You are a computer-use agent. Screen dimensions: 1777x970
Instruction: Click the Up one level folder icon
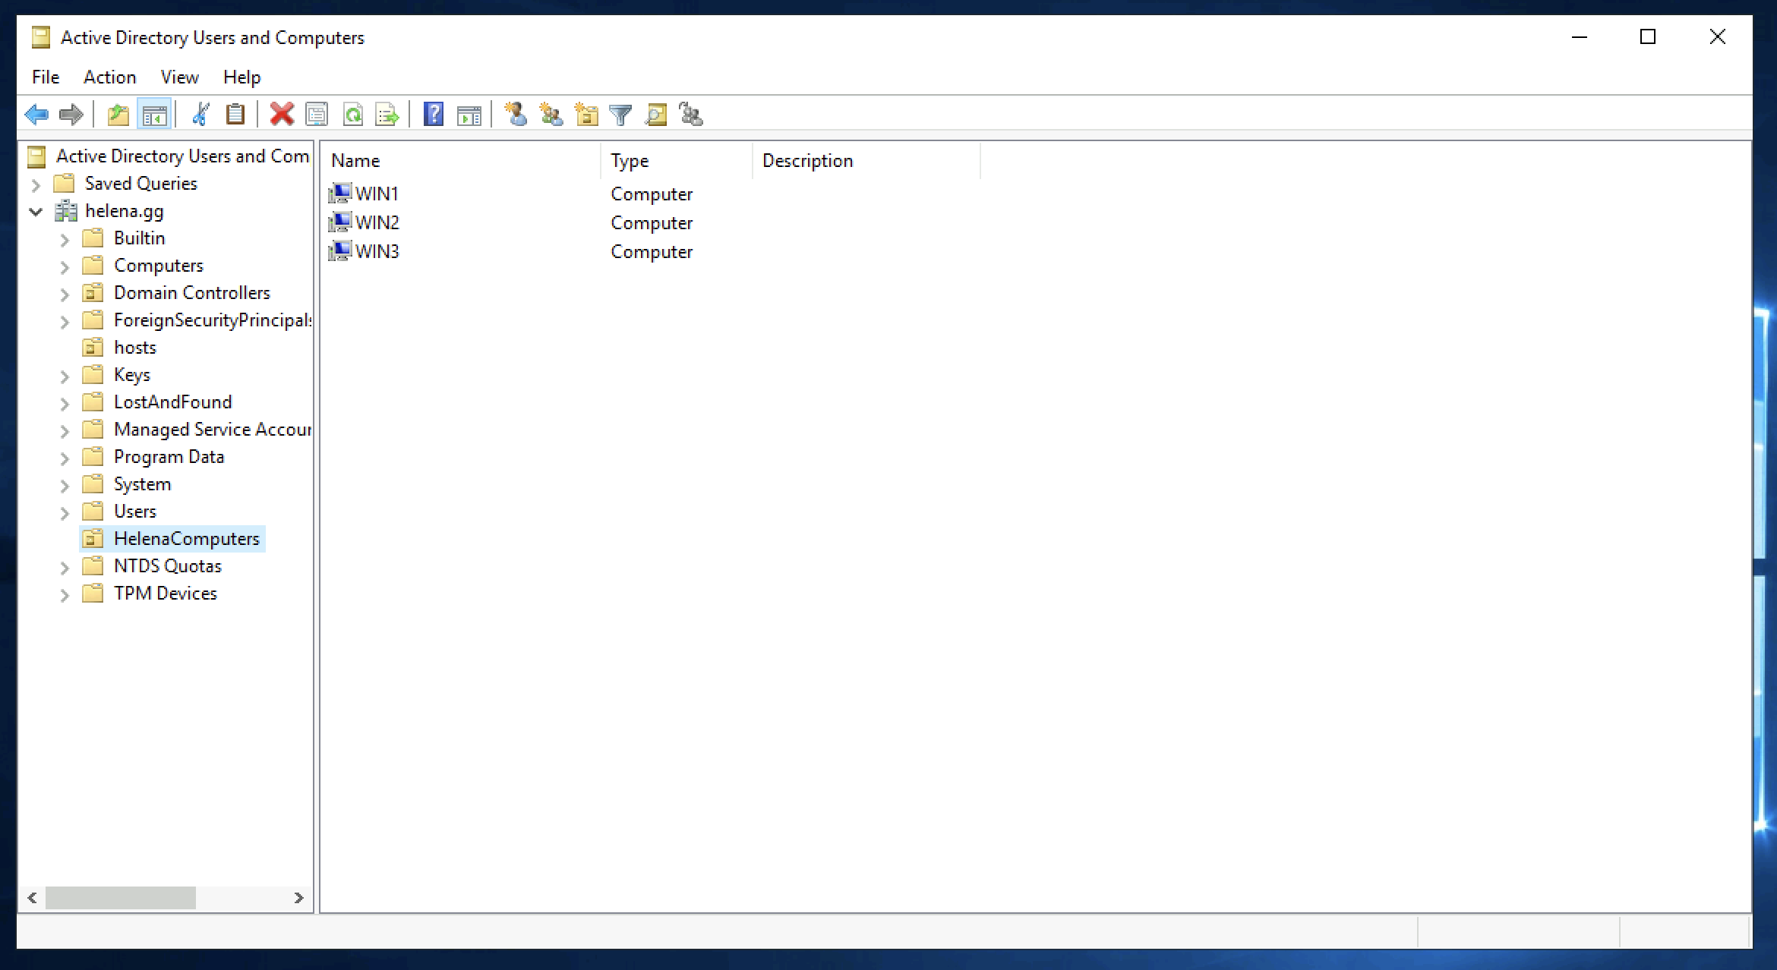(118, 115)
